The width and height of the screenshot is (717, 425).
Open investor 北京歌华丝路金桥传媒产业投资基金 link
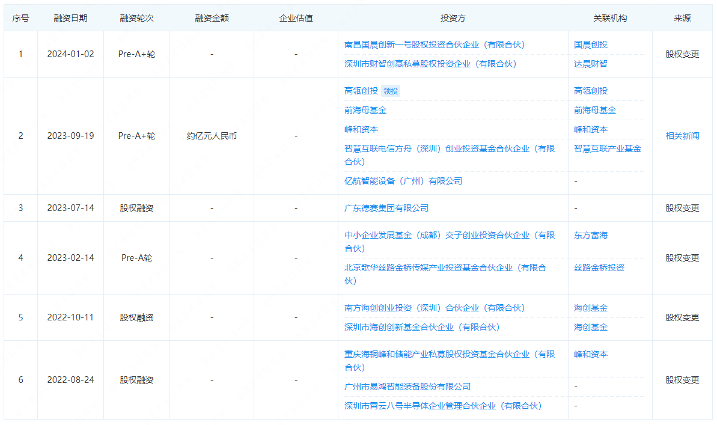click(445, 274)
